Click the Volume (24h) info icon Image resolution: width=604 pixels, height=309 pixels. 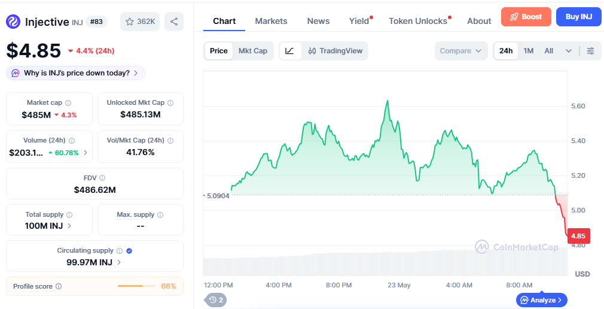pyautogui.click(x=72, y=141)
